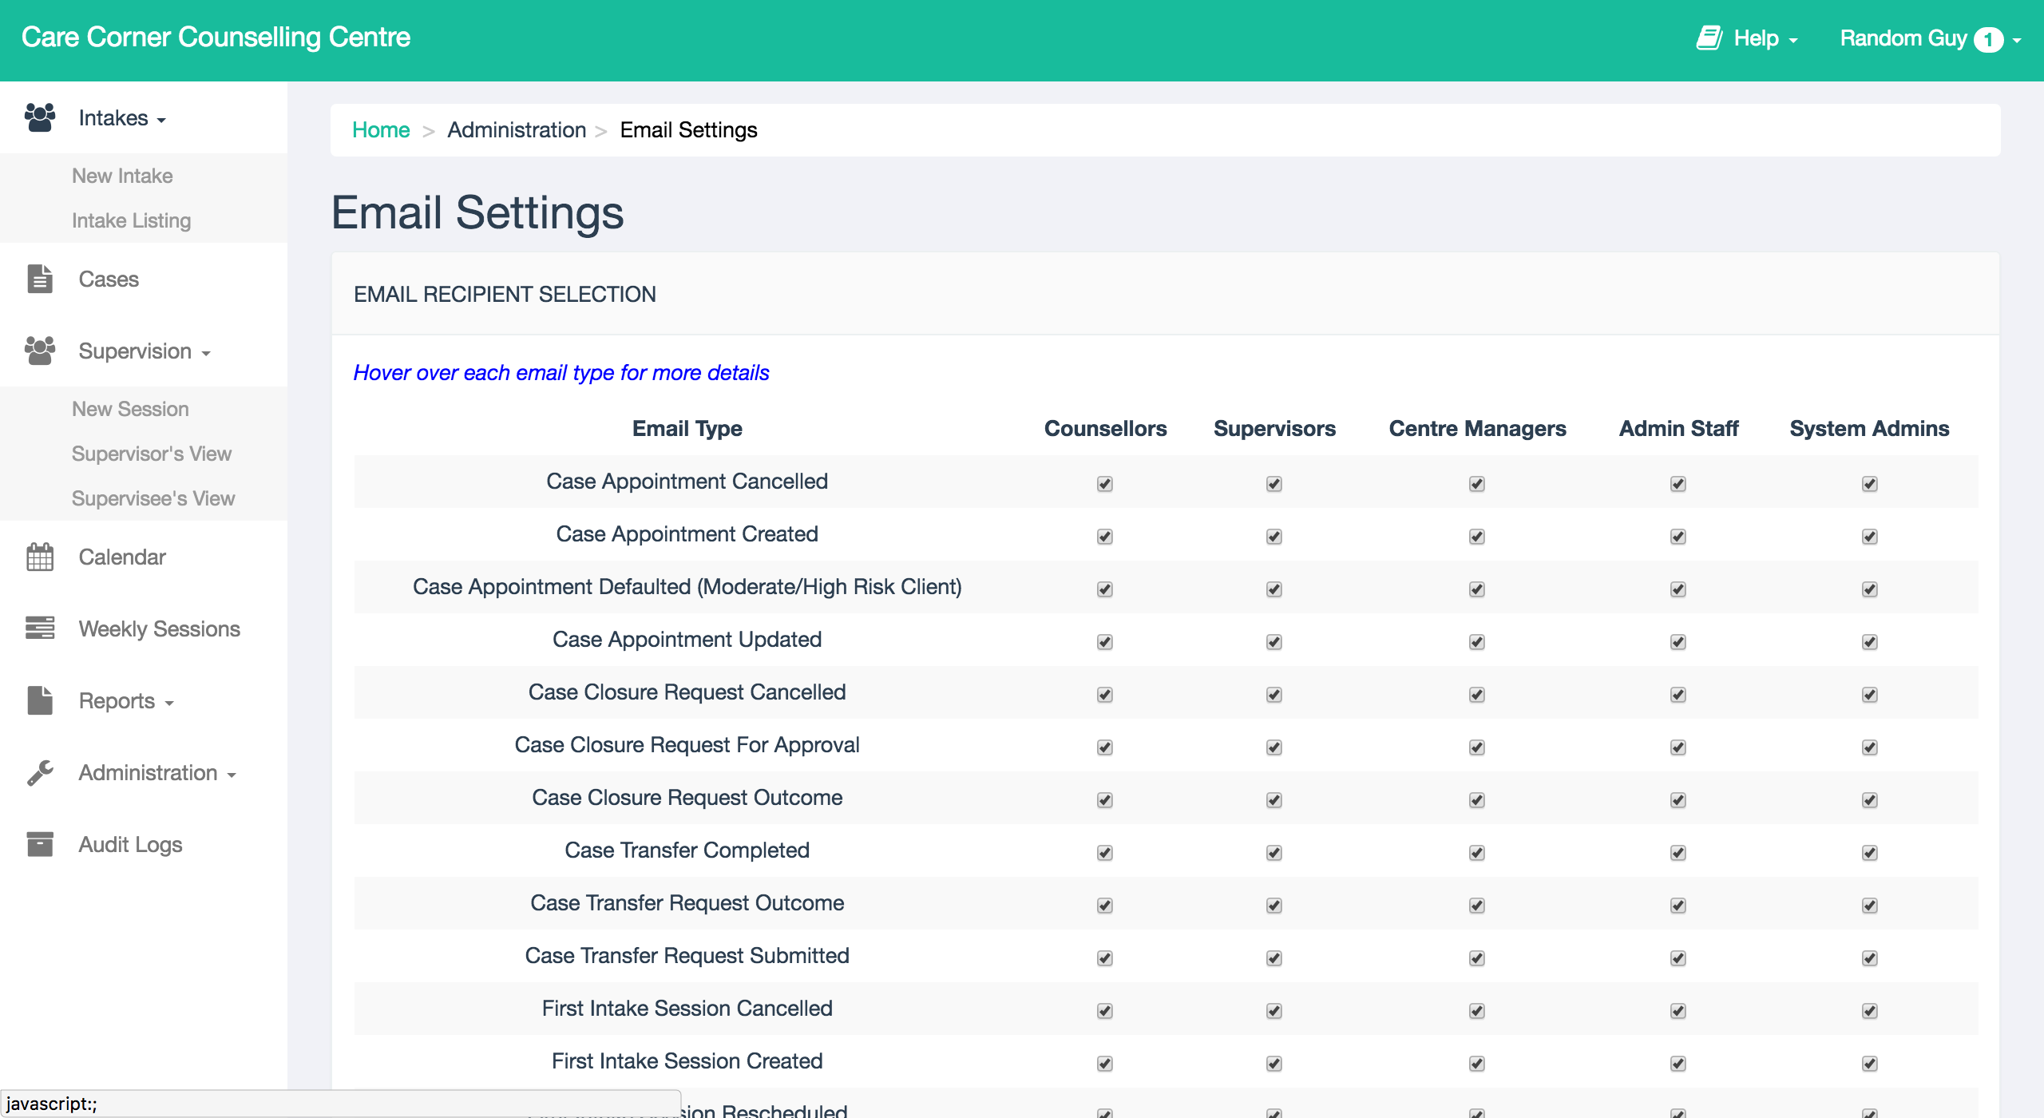Click the 'Hover over each email type' hint
Image resolution: width=2044 pixels, height=1118 pixels.
[561, 373]
